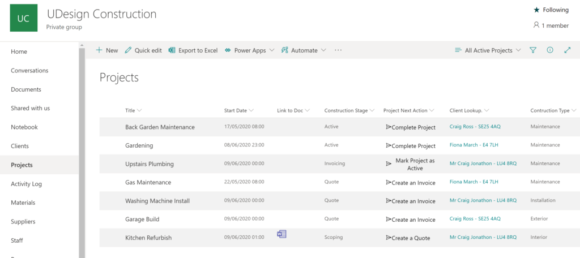This screenshot has height=258, width=580.
Task: Open Craig Ross link in Garage Build row
Action: pos(475,219)
